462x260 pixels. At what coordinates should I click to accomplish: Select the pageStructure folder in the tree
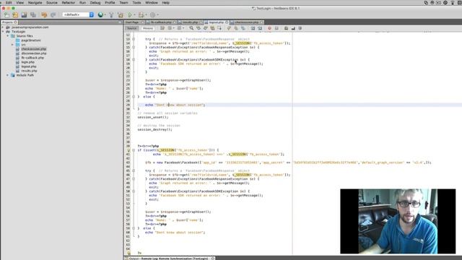[31, 40]
